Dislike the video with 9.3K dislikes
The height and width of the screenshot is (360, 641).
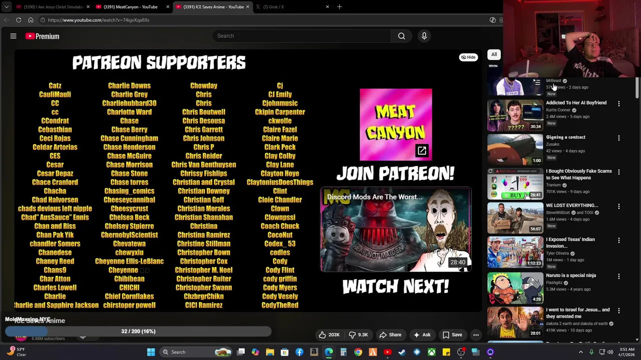pos(360,335)
